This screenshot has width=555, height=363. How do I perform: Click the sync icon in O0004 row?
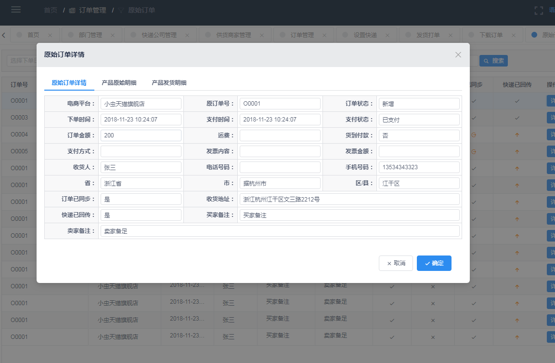[474, 134]
